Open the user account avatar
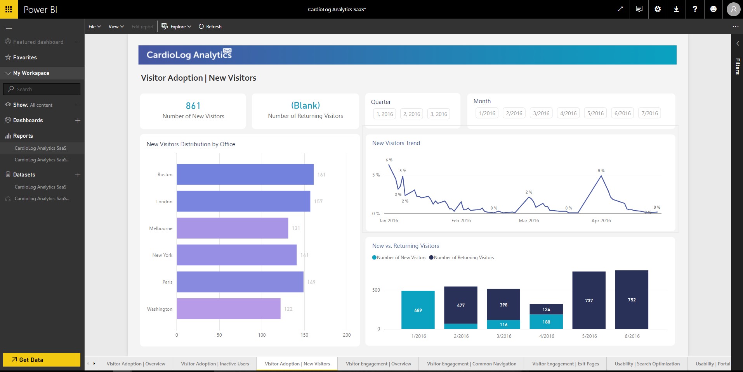The height and width of the screenshot is (372, 743). (733, 9)
